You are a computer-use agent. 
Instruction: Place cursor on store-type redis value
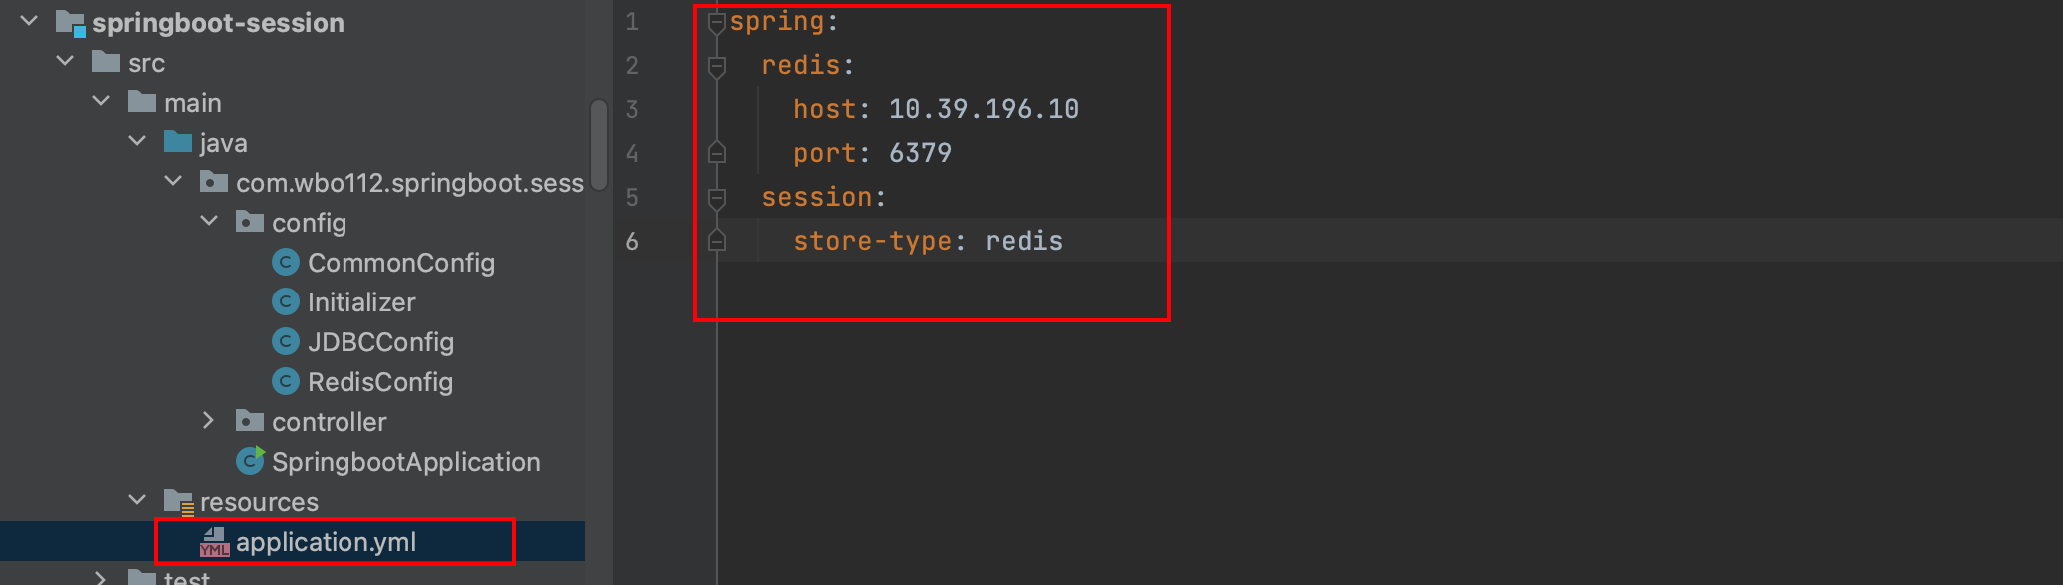click(x=1024, y=241)
